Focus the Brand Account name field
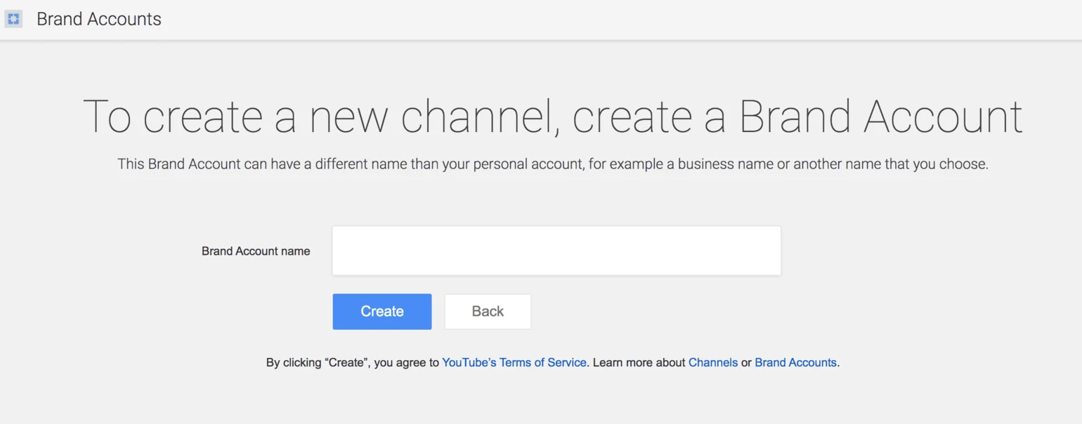Image resolution: width=1082 pixels, height=424 pixels. point(556,251)
